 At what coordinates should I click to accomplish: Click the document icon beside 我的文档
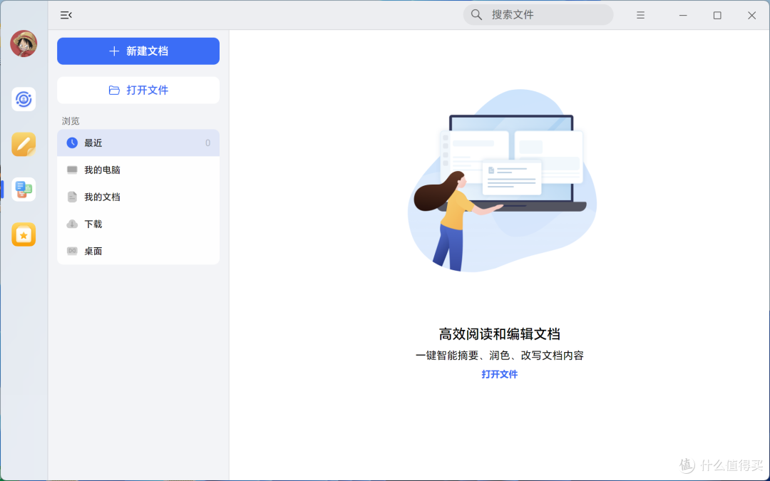(x=72, y=197)
